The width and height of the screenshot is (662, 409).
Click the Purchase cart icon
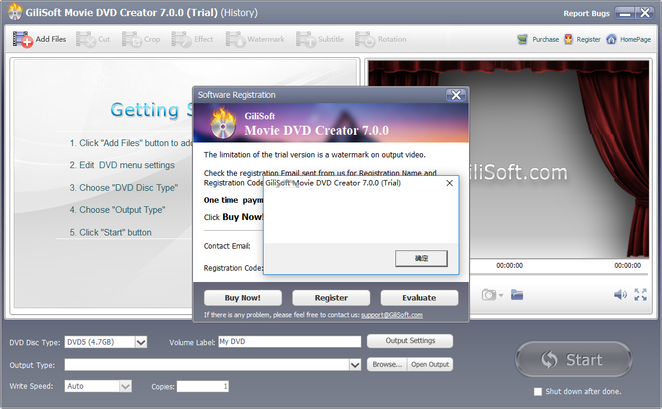tap(522, 39)
